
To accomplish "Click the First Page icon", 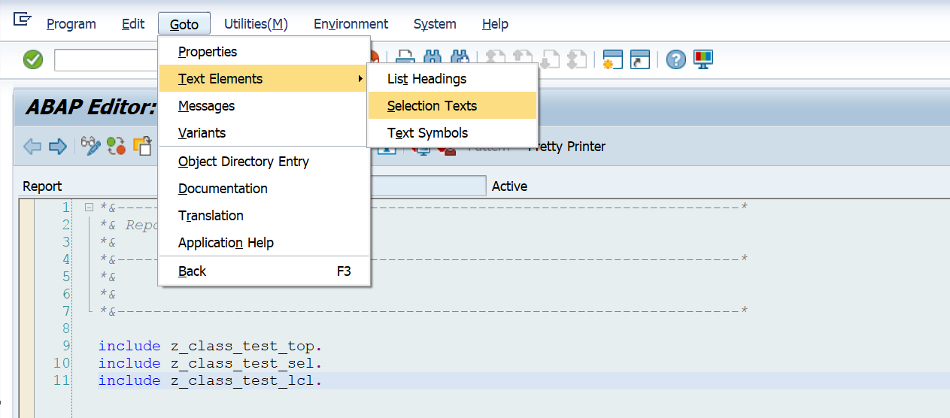I will point(495,59).
